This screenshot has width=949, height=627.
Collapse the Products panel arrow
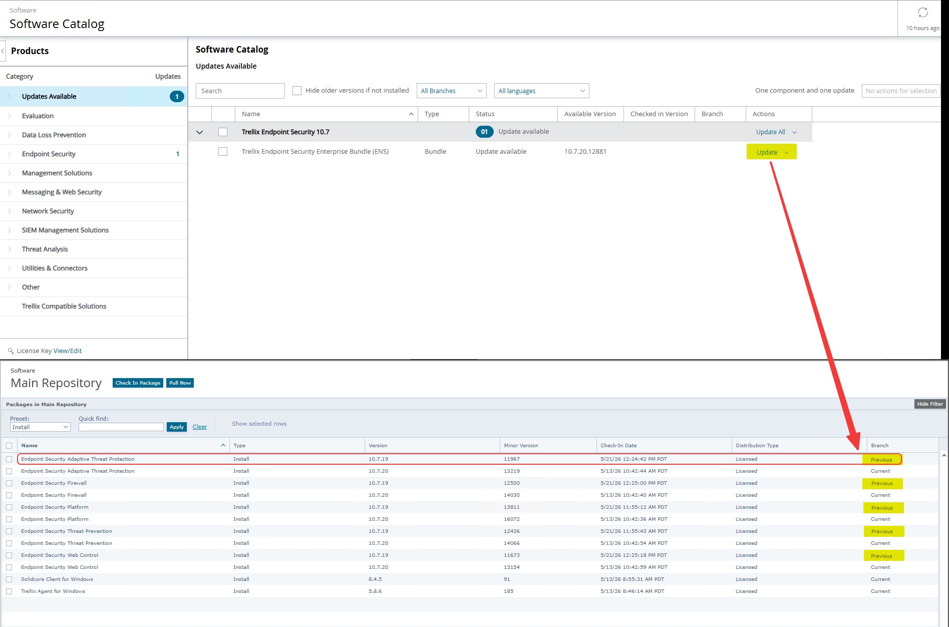[x=3, y=51]
